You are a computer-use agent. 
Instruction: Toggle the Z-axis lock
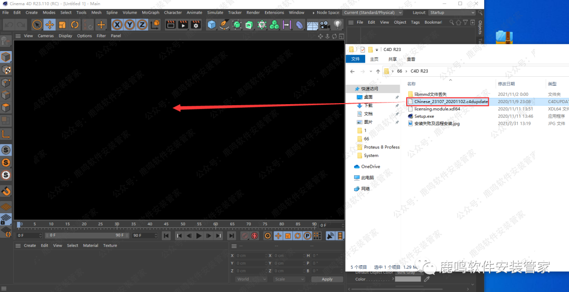click(142, 25)
